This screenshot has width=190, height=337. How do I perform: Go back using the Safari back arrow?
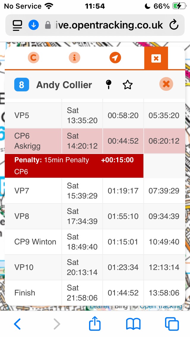(18, 324)
